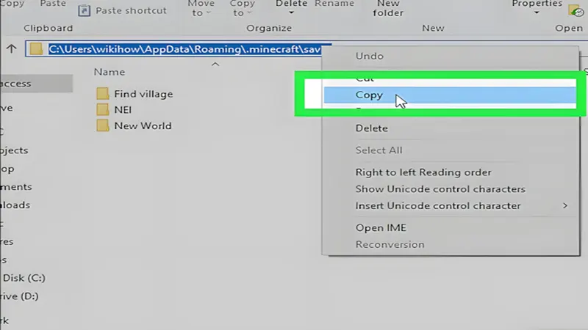Select the Find village folder icon
This screenshot has height=330, width=588.
click(x=102, y=94)
